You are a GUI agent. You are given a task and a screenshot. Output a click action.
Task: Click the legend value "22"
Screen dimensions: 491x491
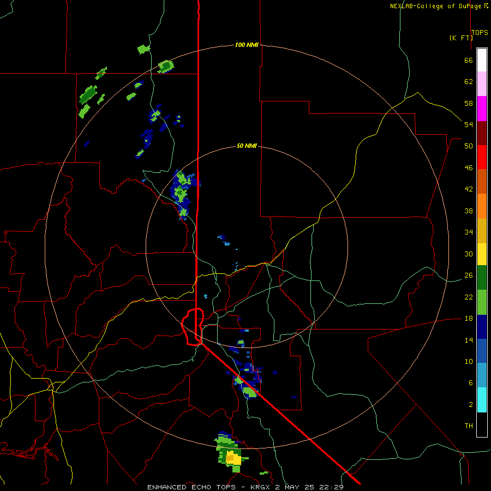tap(469, 297)
